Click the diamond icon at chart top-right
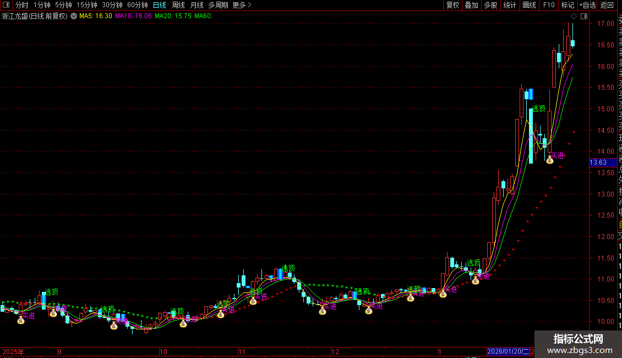 pos(574,17)
